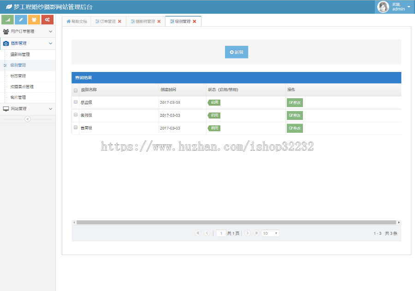Check the checkbox for 总监级 row
Image resolution: width=415 pixels, height=291 pixels.
pyautogui.click(x=75, y=102)
